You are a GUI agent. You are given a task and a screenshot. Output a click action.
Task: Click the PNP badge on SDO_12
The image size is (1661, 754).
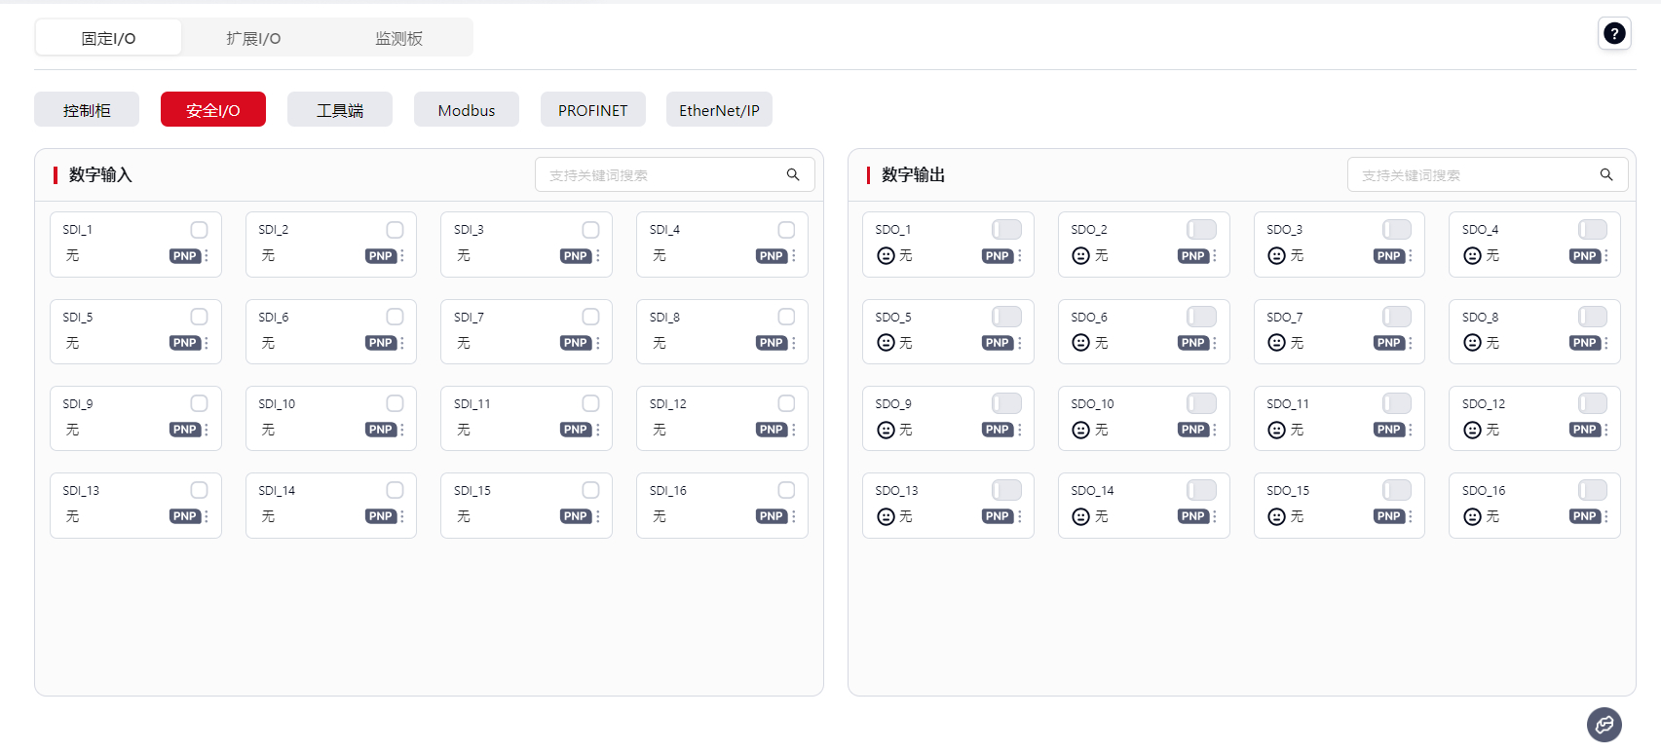click(x=1584, y=430)
